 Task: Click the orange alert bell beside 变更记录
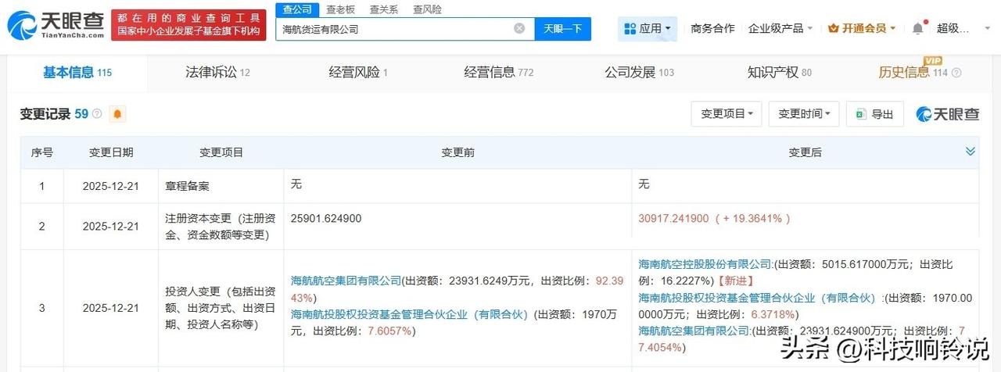pos(117,114)
